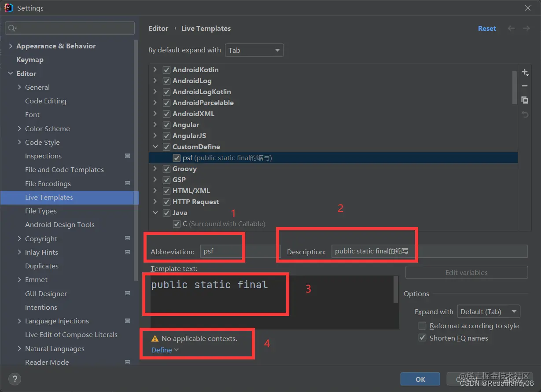Disable Shorten FQ names option
This screenshot has height=392, width=541.
422,338
